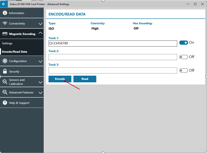Enable the Track 3 toggle
The height and width of the screenshot is (153, 207).
point(183,70)
